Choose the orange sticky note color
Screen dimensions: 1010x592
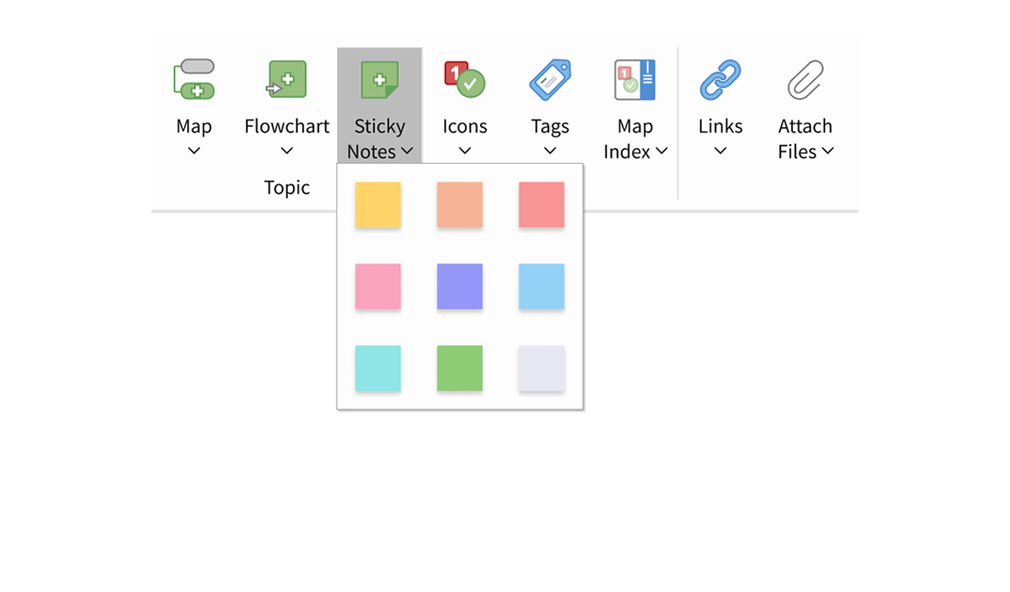[460, 204]
